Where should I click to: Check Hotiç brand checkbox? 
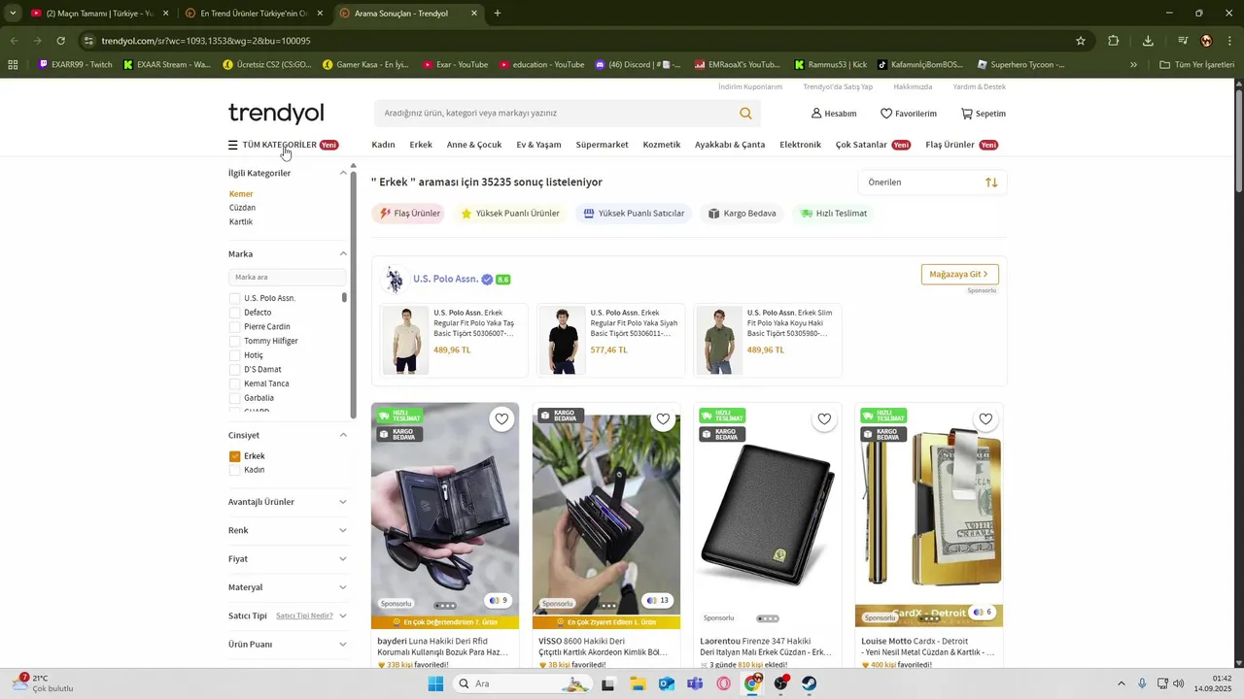(x=234, y=355)
